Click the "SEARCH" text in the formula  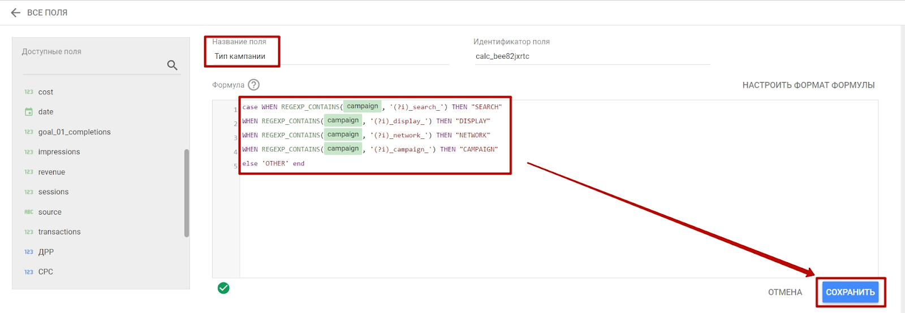[x=486, y=107]
